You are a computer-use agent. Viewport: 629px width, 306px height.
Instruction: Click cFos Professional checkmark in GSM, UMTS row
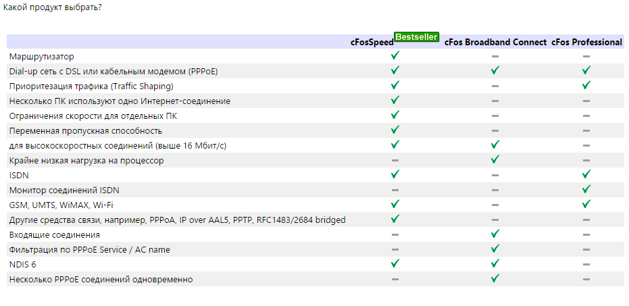point(586,204)
